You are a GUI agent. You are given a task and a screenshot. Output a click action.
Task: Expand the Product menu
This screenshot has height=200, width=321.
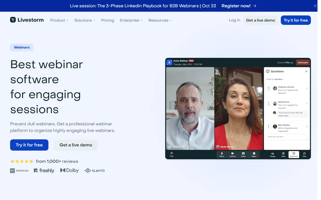(59, 20)
